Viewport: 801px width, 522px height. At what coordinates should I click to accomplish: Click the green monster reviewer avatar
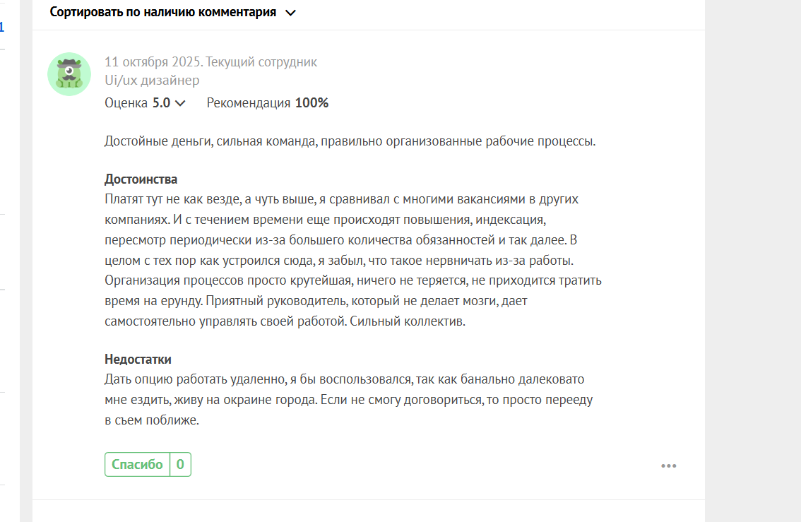69,73
